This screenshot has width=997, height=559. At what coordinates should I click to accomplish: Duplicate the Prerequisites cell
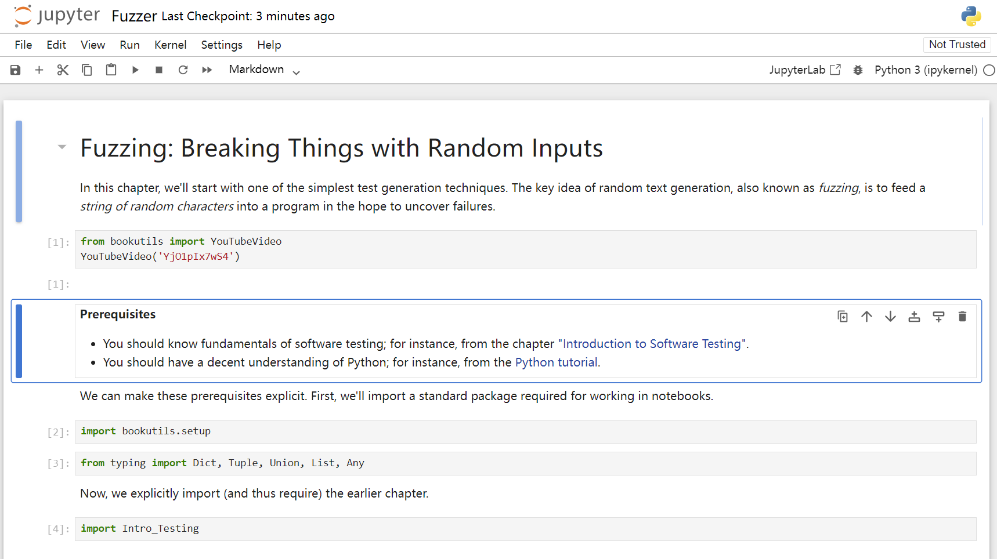click(x=843, y=317)
